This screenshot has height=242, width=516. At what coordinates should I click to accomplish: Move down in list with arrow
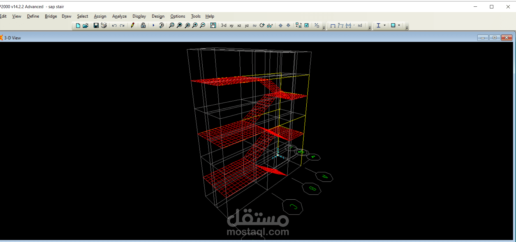[x=288, y=26]
